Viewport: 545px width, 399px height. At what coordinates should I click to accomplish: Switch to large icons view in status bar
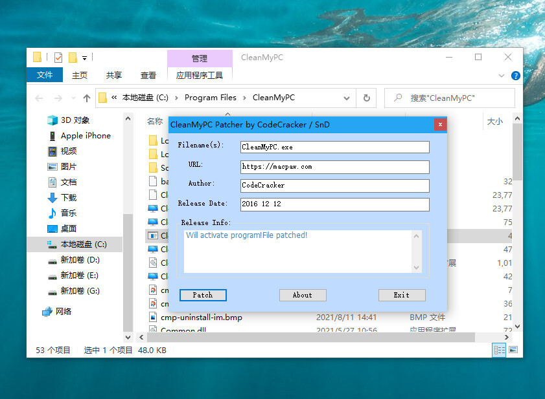click(513, 350)
